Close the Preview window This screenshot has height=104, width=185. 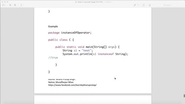point(2,2)
